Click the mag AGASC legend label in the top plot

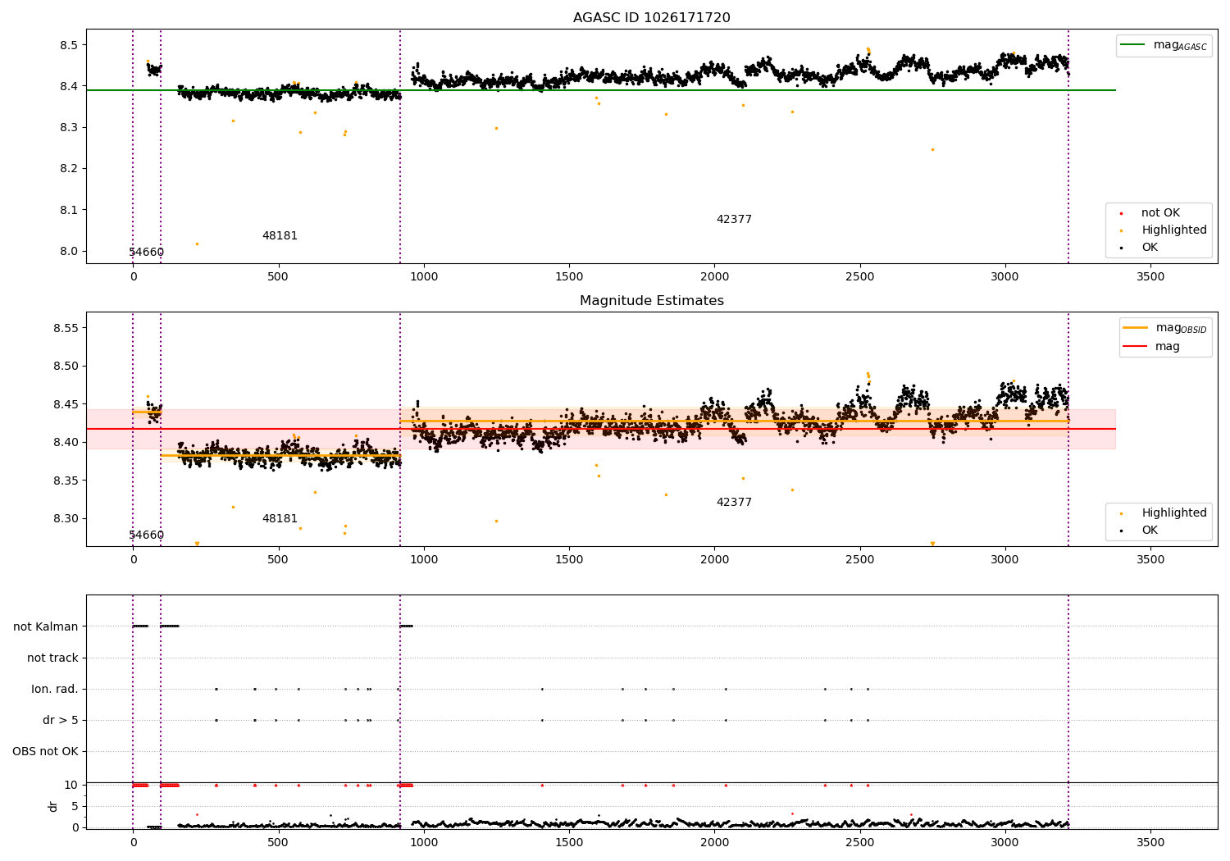click(1180, 45)
